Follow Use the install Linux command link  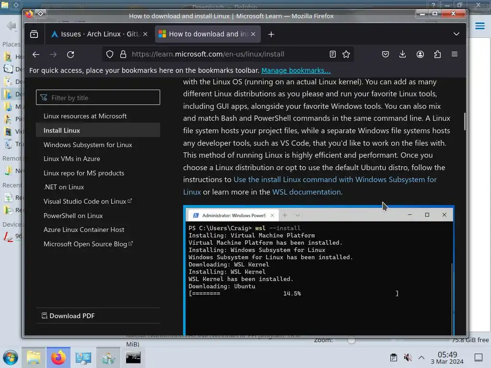tap(335, 180)
